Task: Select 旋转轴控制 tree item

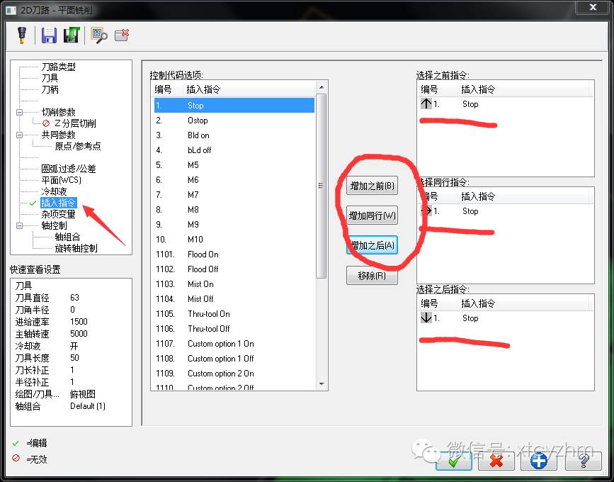Action: (x=76, y=249)
